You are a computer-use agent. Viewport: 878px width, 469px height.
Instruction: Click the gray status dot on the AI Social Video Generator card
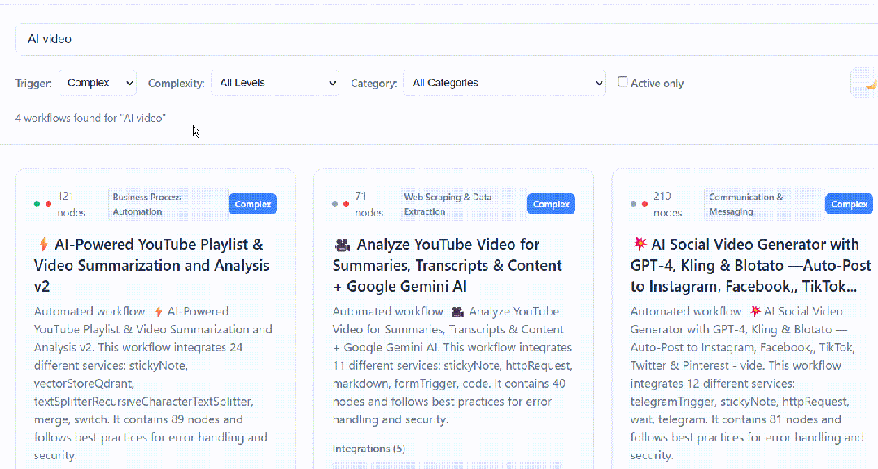click(634, 204)
